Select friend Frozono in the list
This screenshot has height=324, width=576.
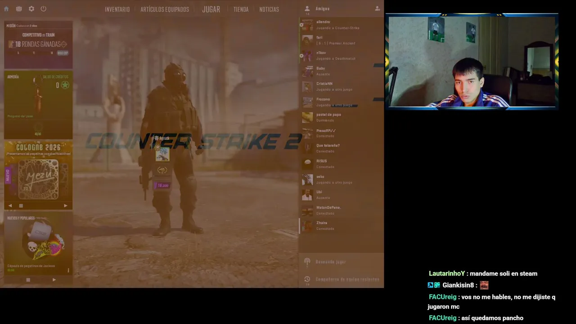point(341,102)
